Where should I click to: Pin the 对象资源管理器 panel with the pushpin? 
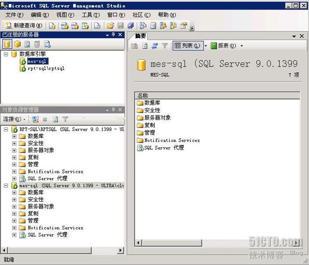113,110
